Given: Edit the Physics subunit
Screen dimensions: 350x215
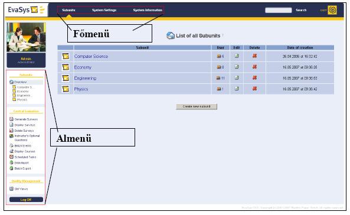Looking at the screenshot, I should tap(237, 89).
